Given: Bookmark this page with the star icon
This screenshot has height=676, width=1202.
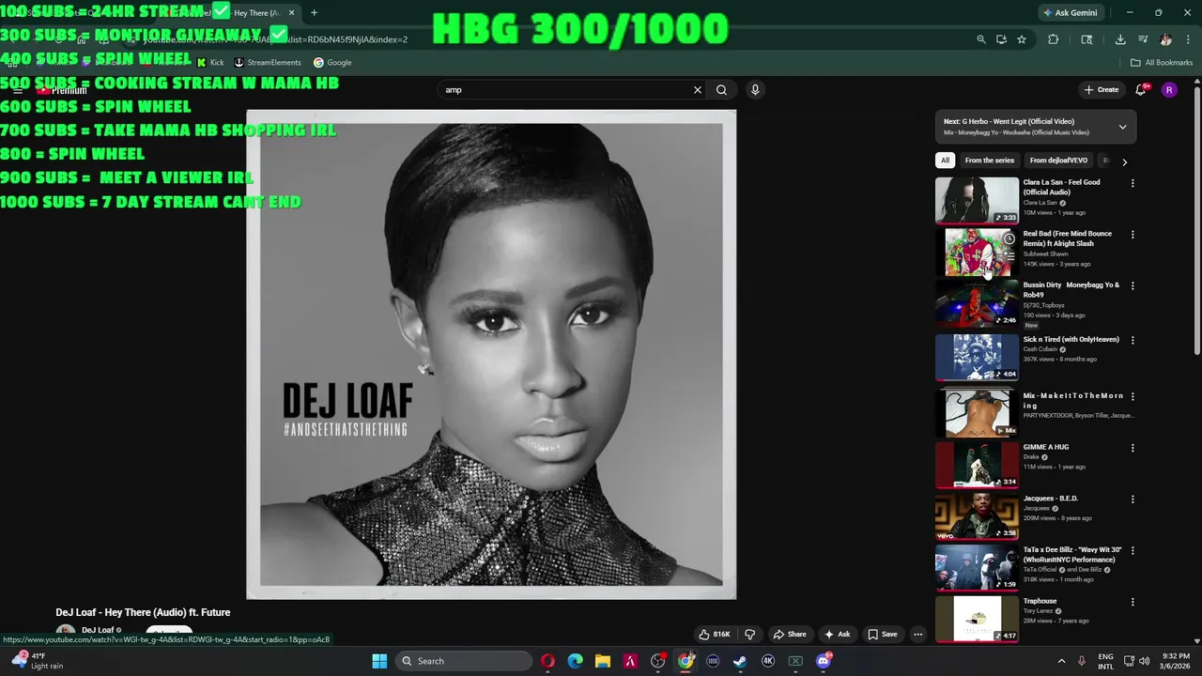Looking at the screenshot, I should (1022, 39).
